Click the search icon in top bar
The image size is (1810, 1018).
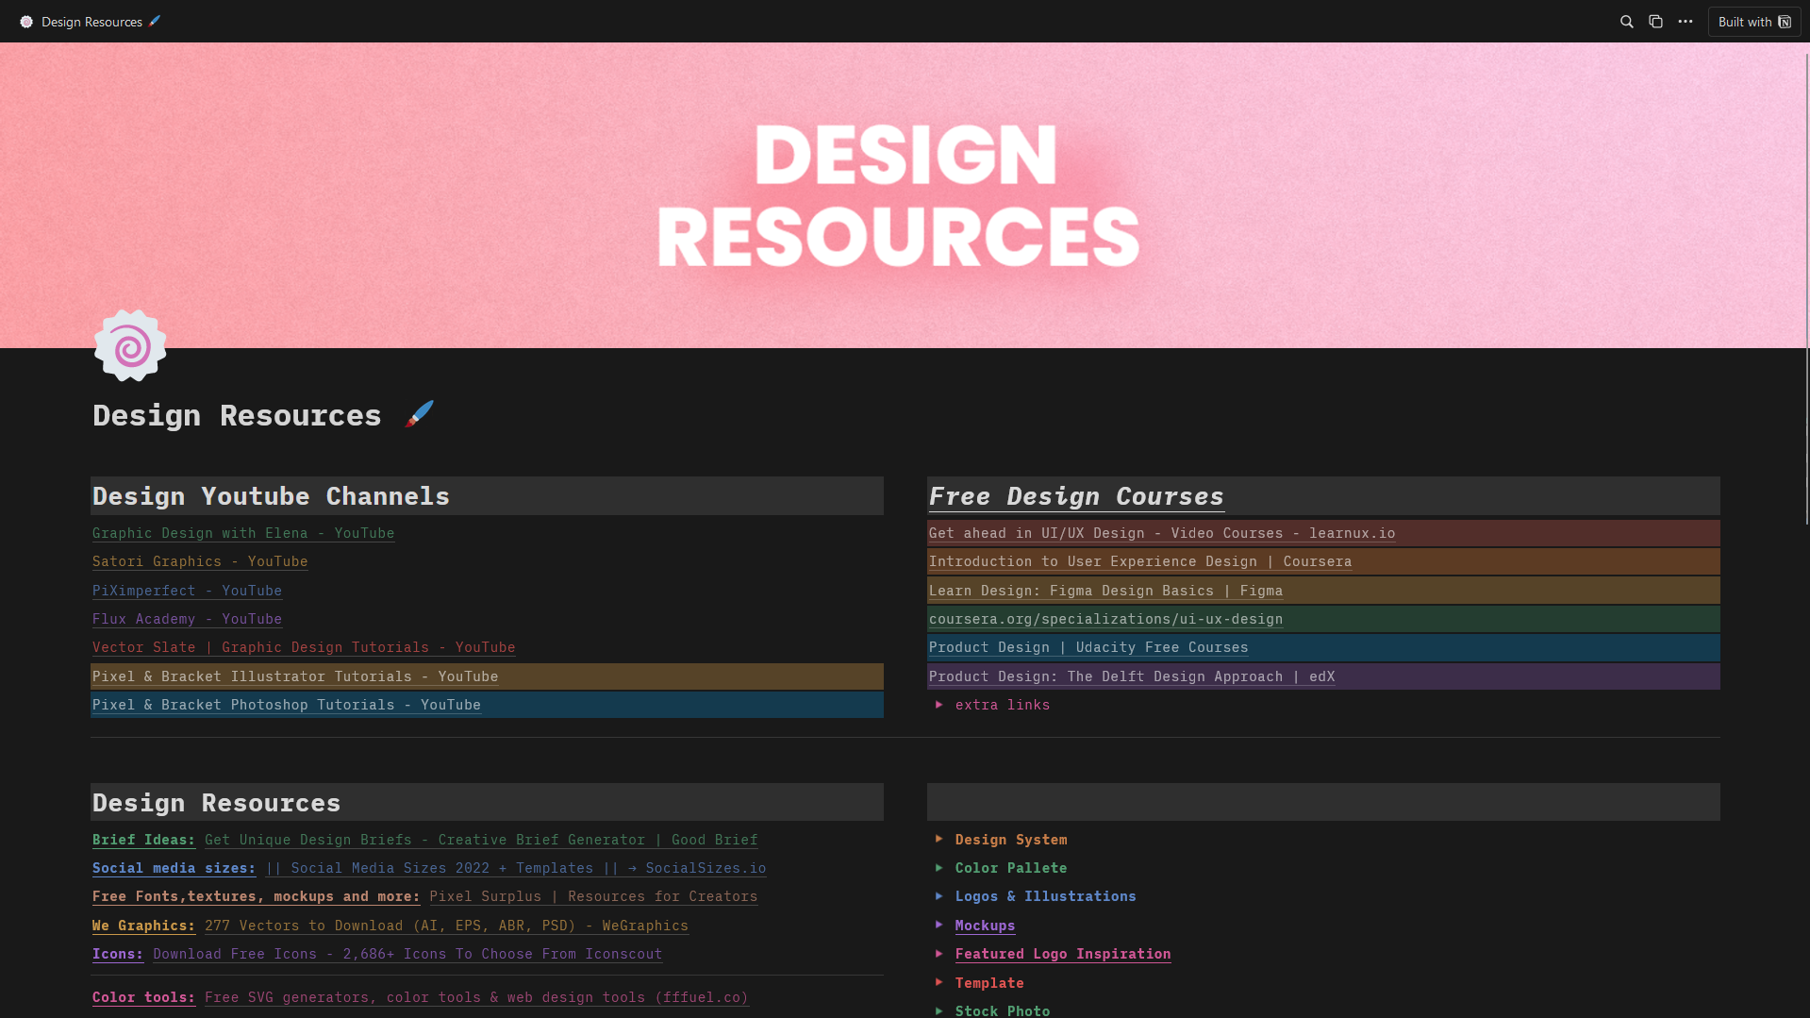(x=1627, y=22)
